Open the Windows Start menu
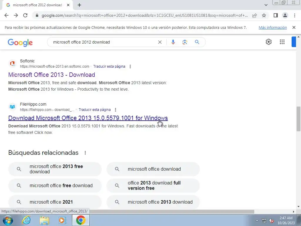The image size is (301, 226). click(x=8, y=220)
